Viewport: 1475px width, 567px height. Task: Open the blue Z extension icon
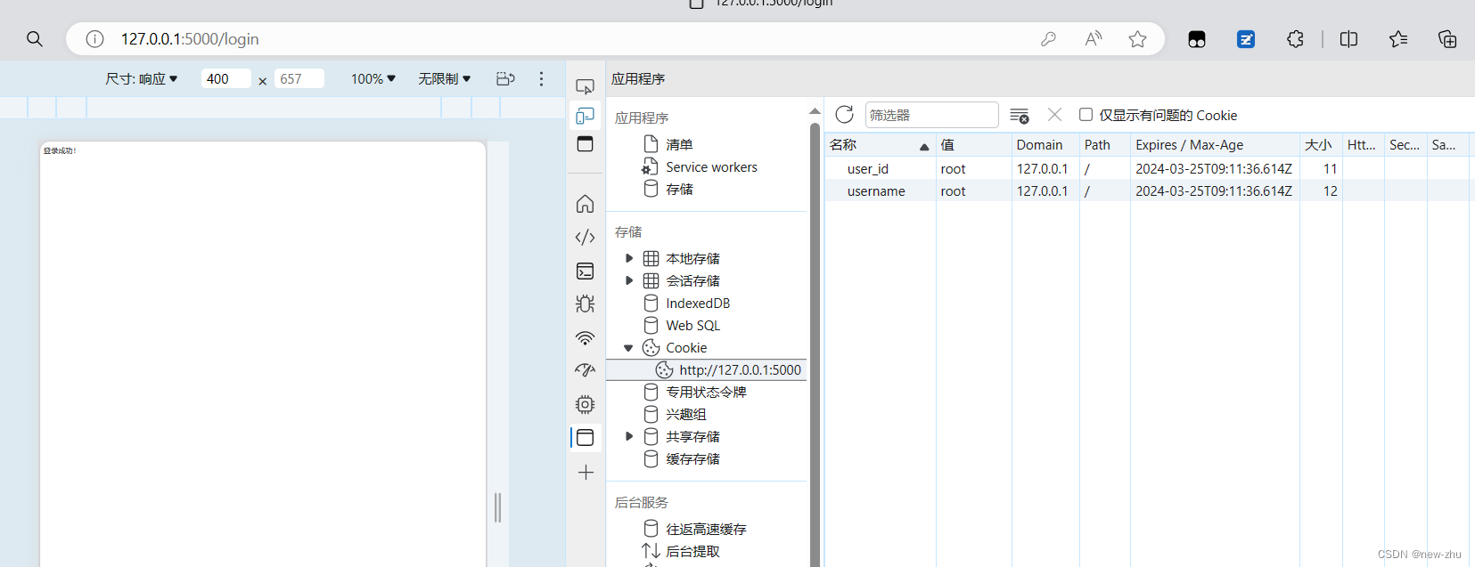(1246, 39)
